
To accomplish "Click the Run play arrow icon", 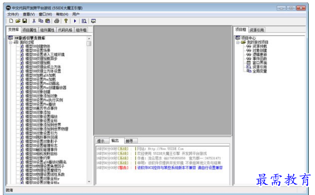I will click(75, 21).
